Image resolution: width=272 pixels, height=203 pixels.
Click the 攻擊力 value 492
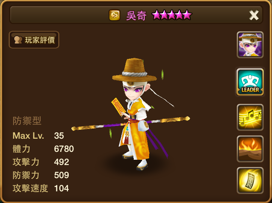click(62, 162)
